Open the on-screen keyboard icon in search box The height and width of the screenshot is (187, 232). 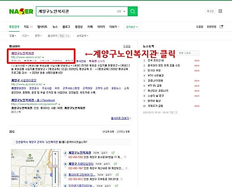point(119,11)
